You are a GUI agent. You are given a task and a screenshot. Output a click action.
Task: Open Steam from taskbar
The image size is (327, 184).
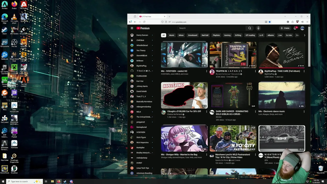(65, 181)
